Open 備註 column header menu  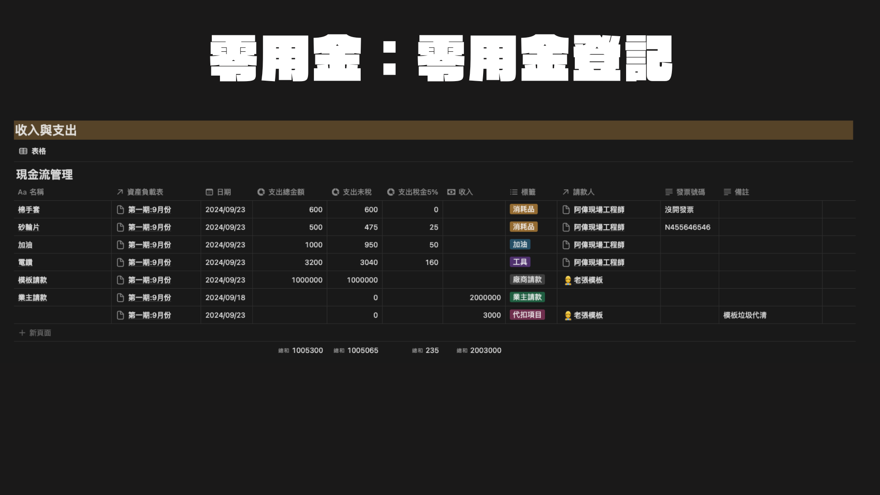coord(741,192)
